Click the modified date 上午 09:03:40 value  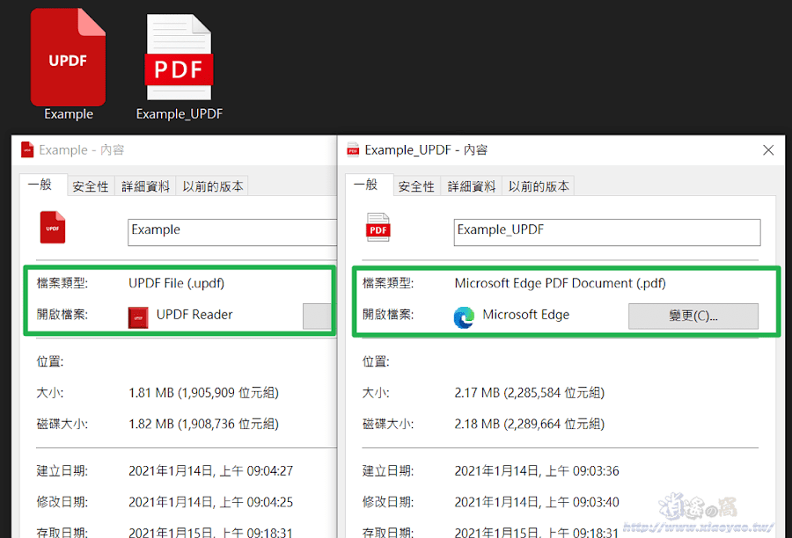click(x=537, y=502)
